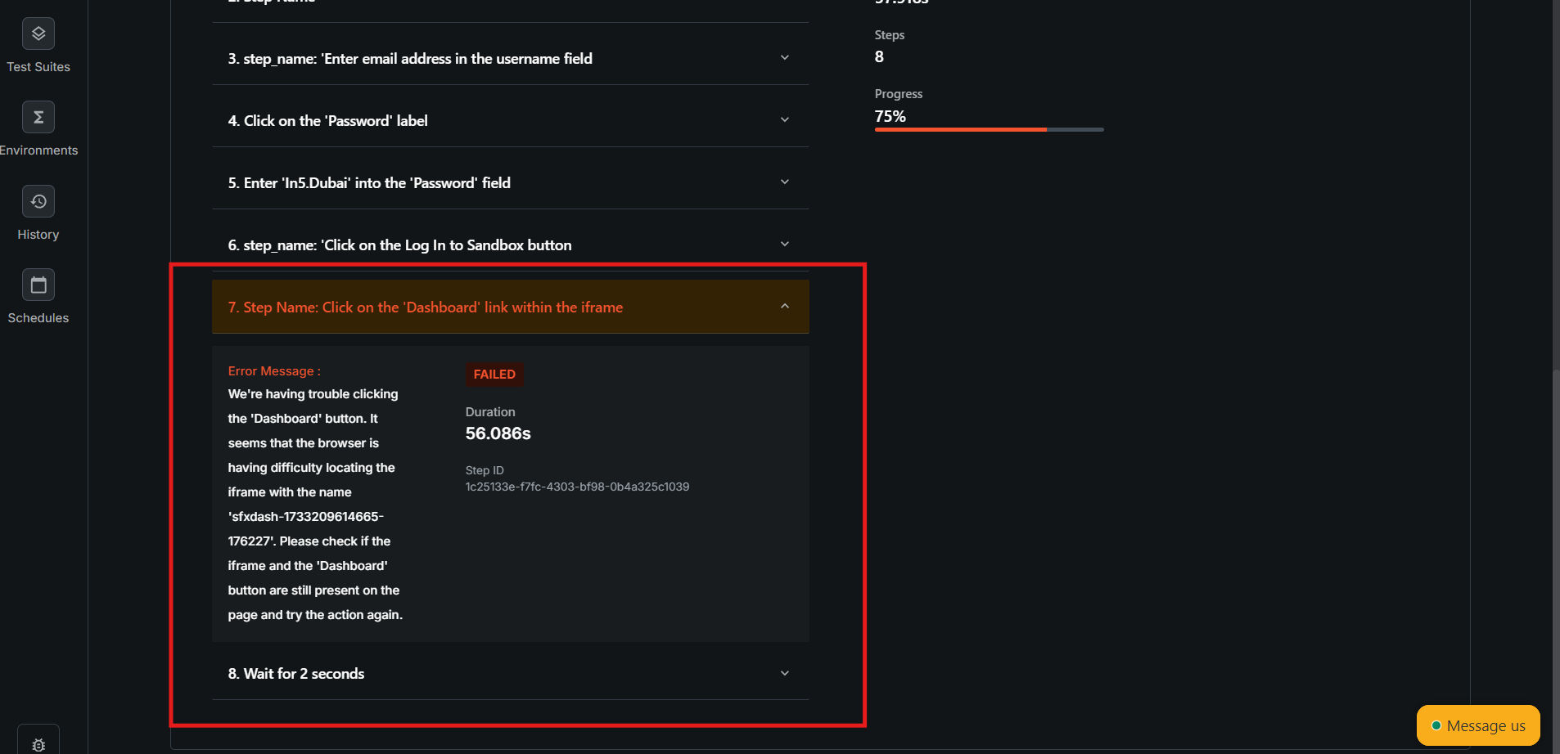
Task: Click the step 7 header title text
Action: [426, 307]
